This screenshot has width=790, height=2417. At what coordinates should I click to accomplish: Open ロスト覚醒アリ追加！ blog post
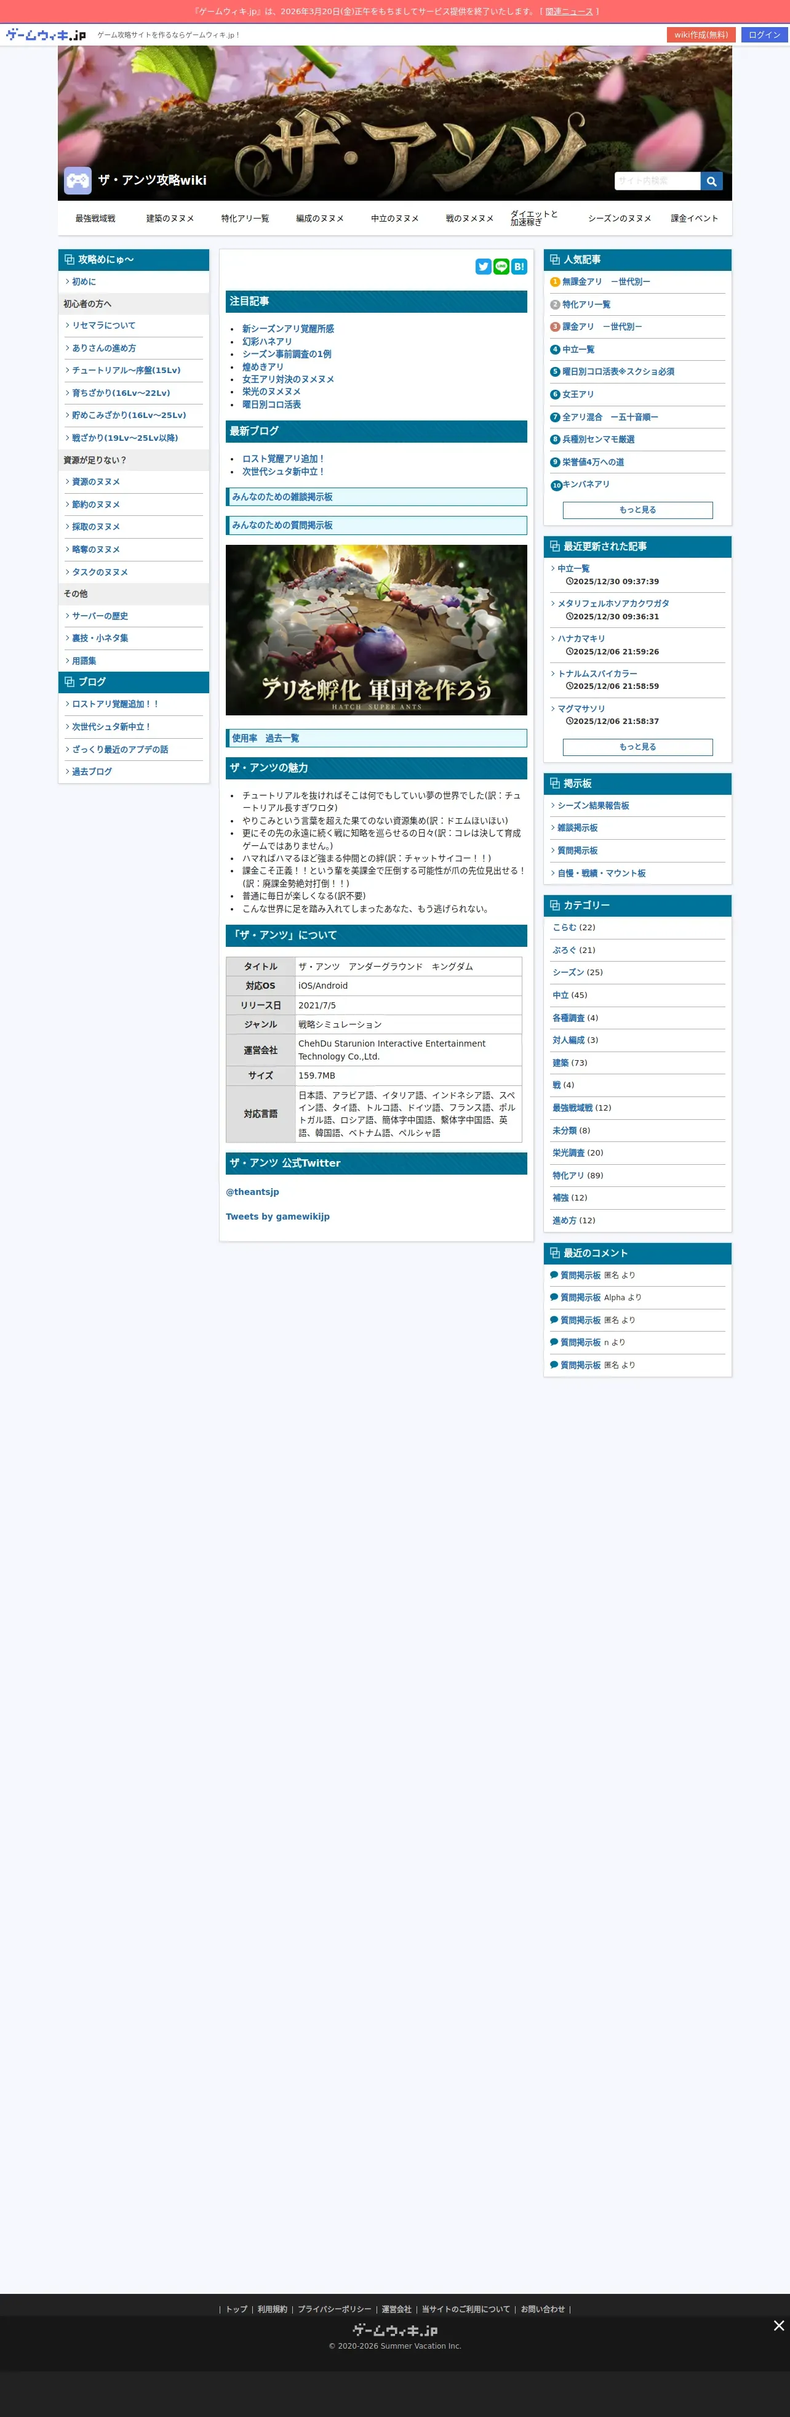(x=284, y=460)
